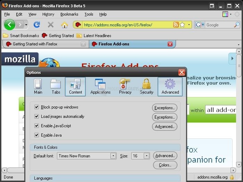Open the Help menu
Screen dimensions: 243x182
click(103, 14)
